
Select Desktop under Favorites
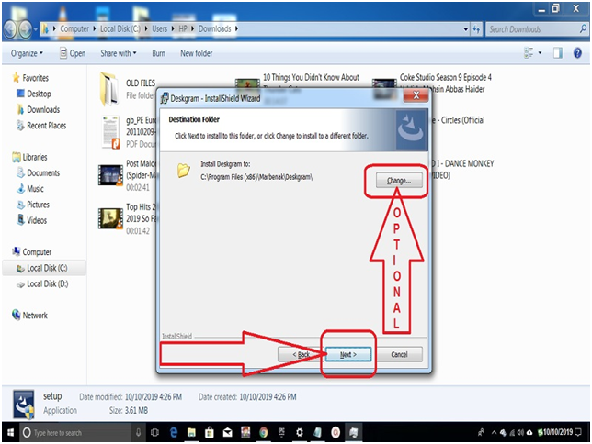[34, 94]
